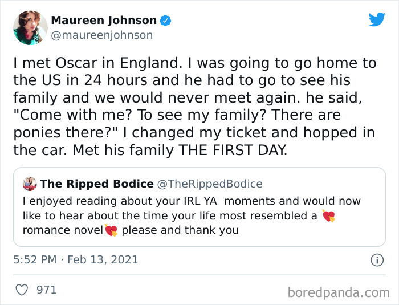Click the Feb 13, 2021 date
The height and width of the screenshot is (305, 399).
point(103,260)
